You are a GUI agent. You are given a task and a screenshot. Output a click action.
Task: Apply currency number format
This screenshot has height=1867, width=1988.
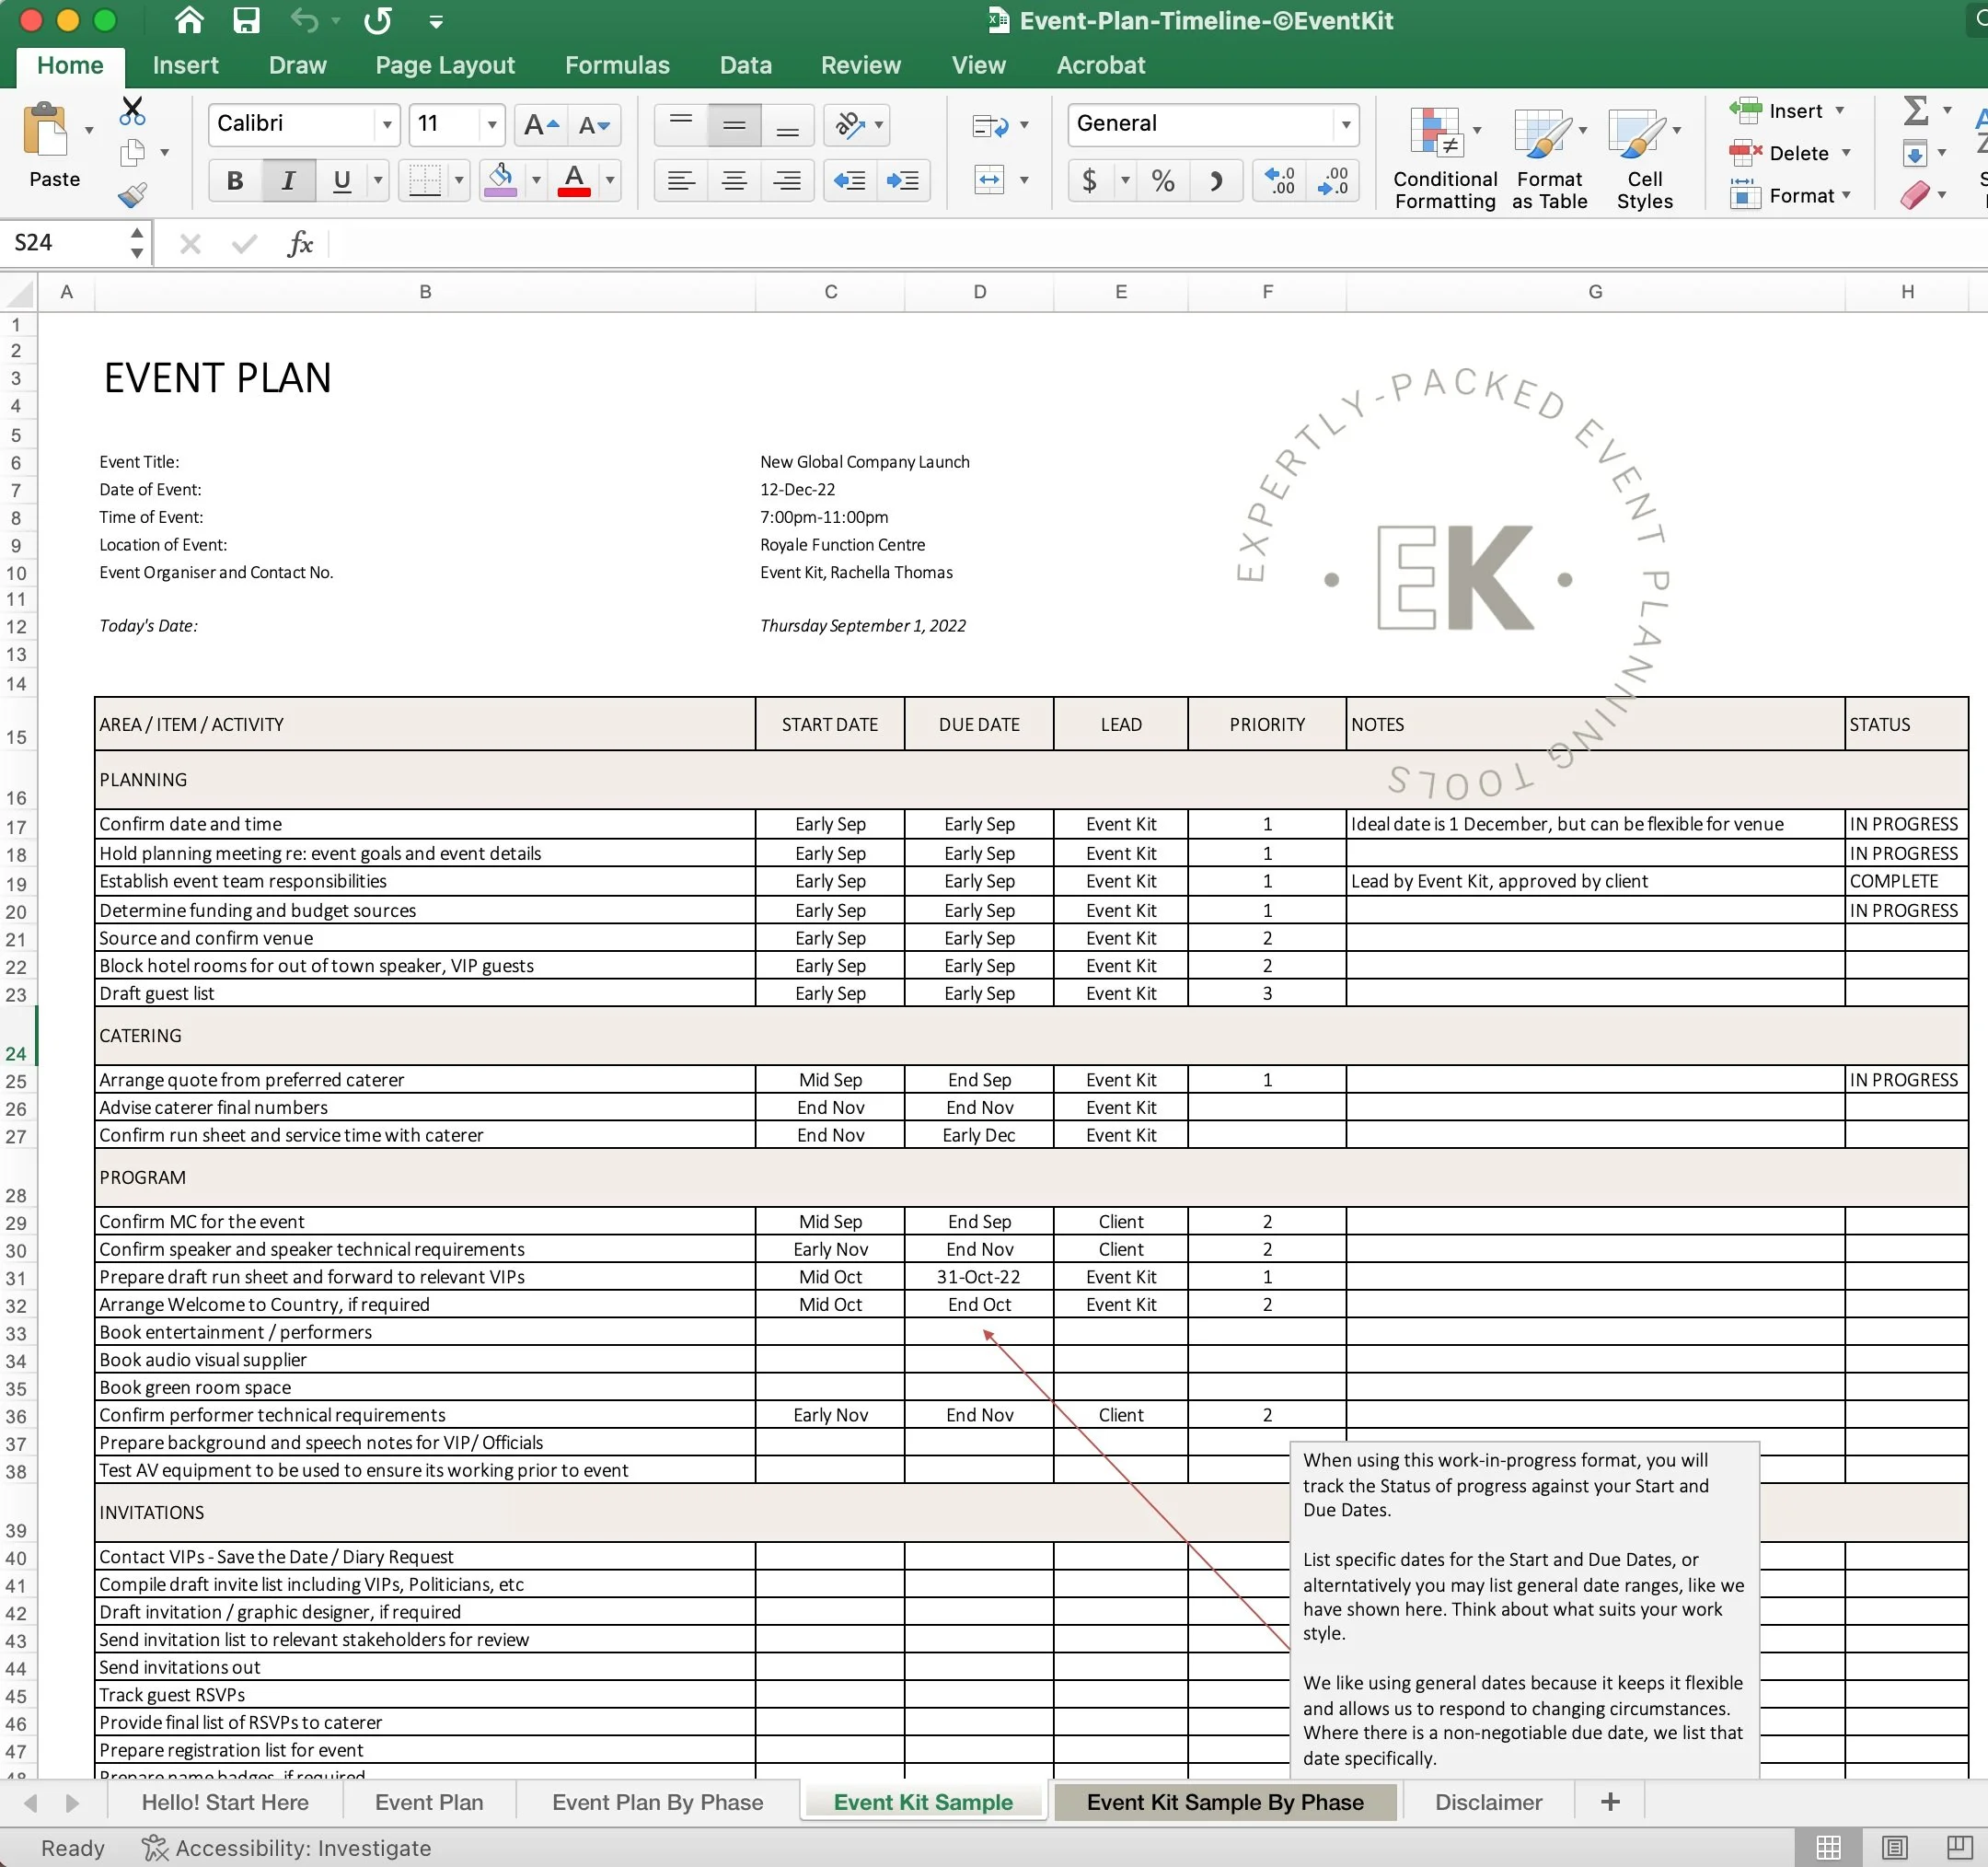[1089, 180]
